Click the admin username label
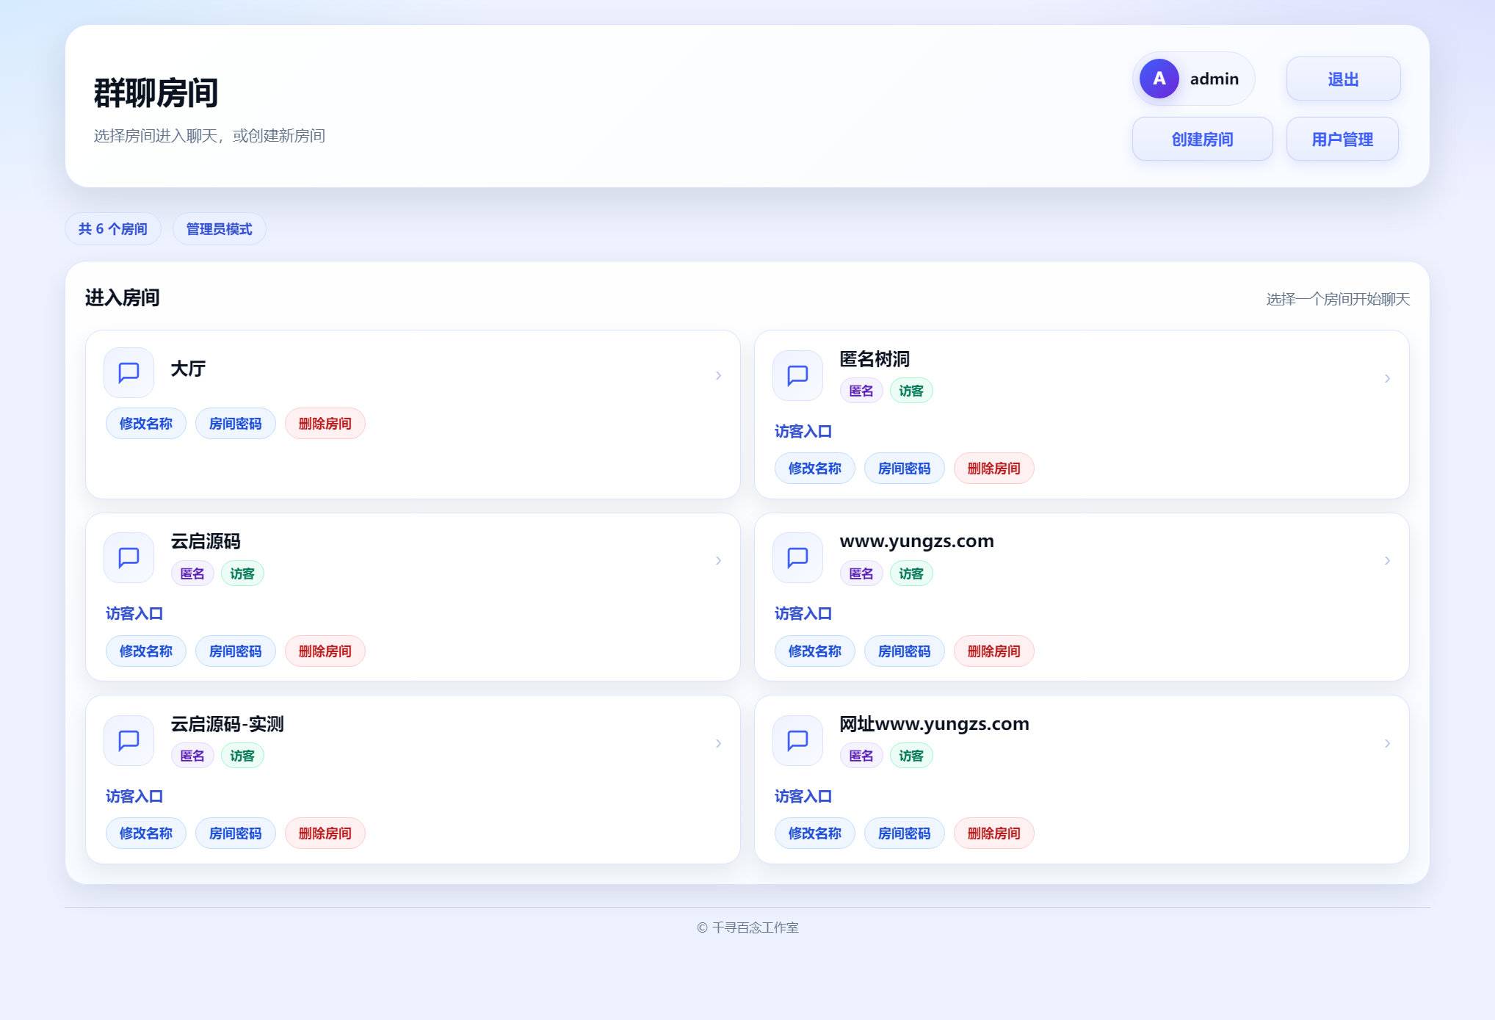The width and height of the screenshot is (1495, 1020). (1215, 79)
